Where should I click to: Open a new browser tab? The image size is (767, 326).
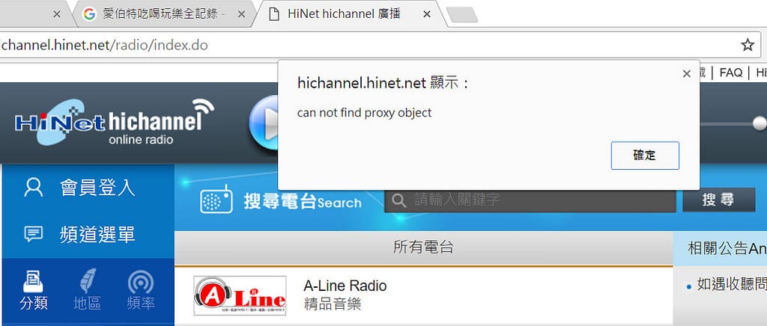(461, 15)
